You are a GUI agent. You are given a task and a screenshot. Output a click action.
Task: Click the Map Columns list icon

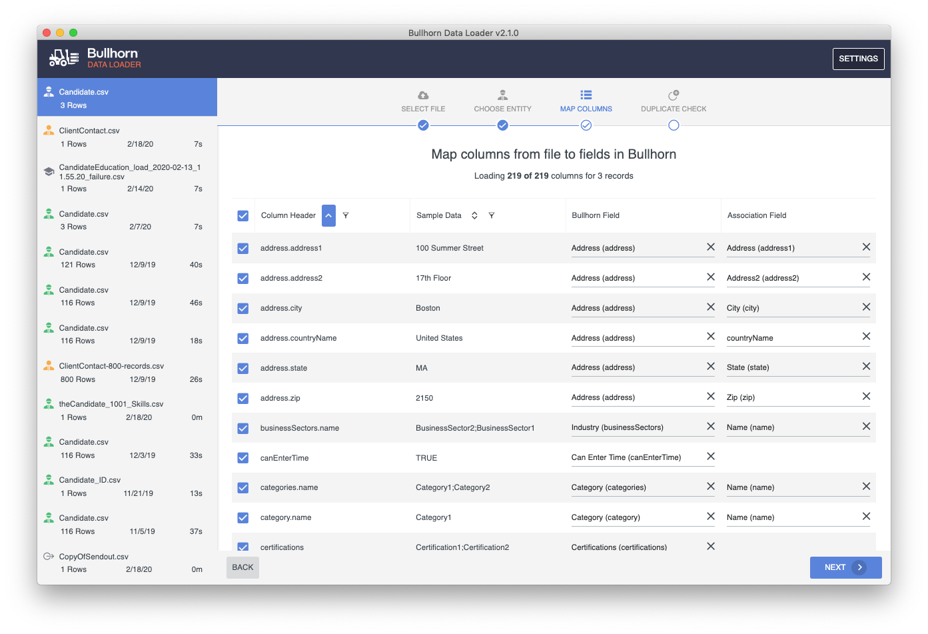coord(586,95)
